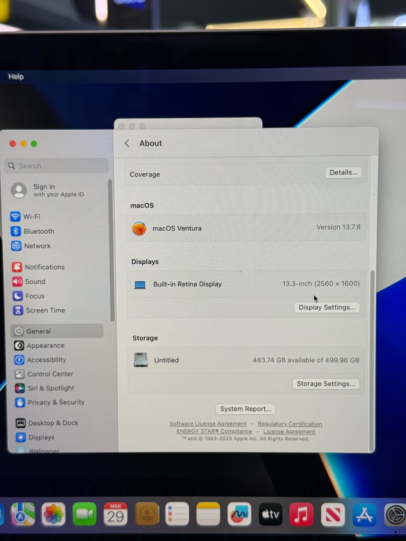Image resolution: width=406 pixels, height=541 pixels.
Task: Launch Apple TV from the Dock
Action: coord(270,514)
